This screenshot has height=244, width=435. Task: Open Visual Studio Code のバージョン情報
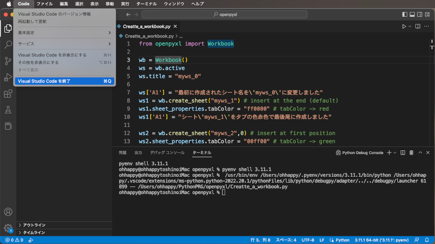(64, 14)
